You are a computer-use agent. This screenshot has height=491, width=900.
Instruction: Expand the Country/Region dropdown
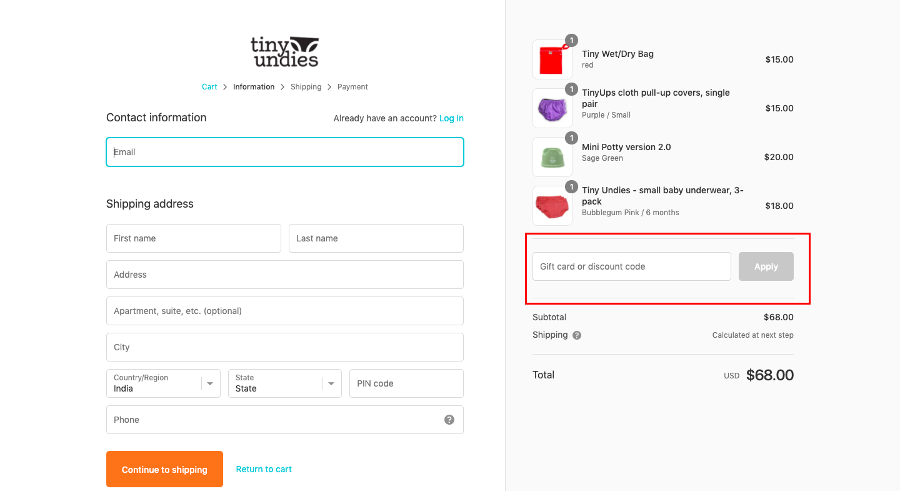(163, 383)
